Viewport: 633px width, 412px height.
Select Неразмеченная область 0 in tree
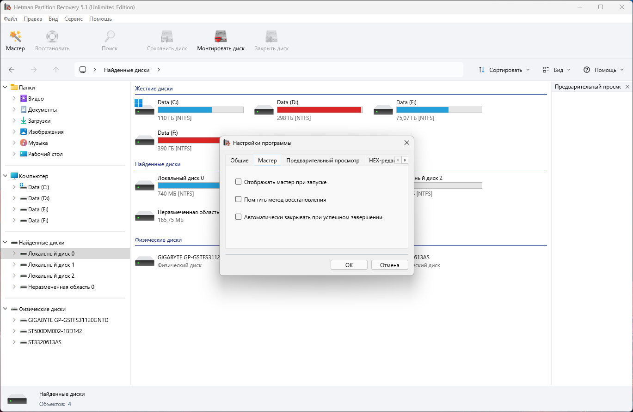(61, 287)
